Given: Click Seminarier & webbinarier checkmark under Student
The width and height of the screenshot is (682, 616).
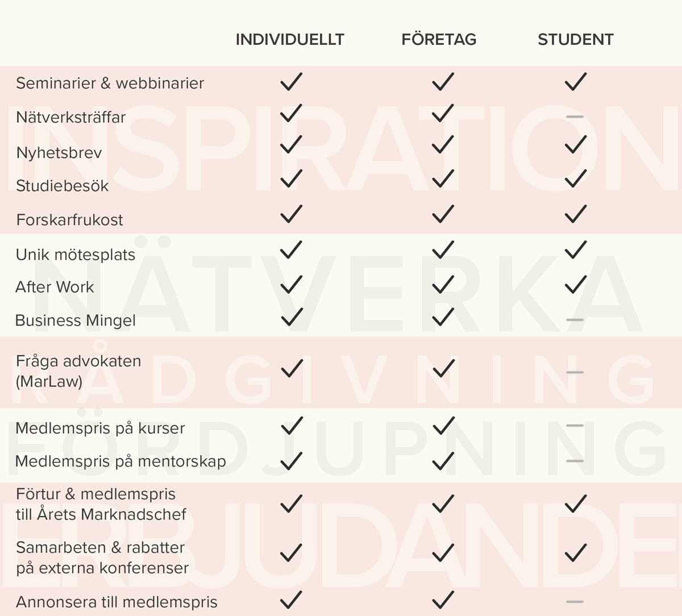Looking at the screenshot, I should [x=575, y=82].
